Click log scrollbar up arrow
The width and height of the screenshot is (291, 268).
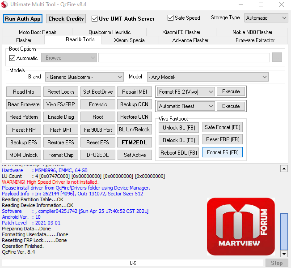284,169
